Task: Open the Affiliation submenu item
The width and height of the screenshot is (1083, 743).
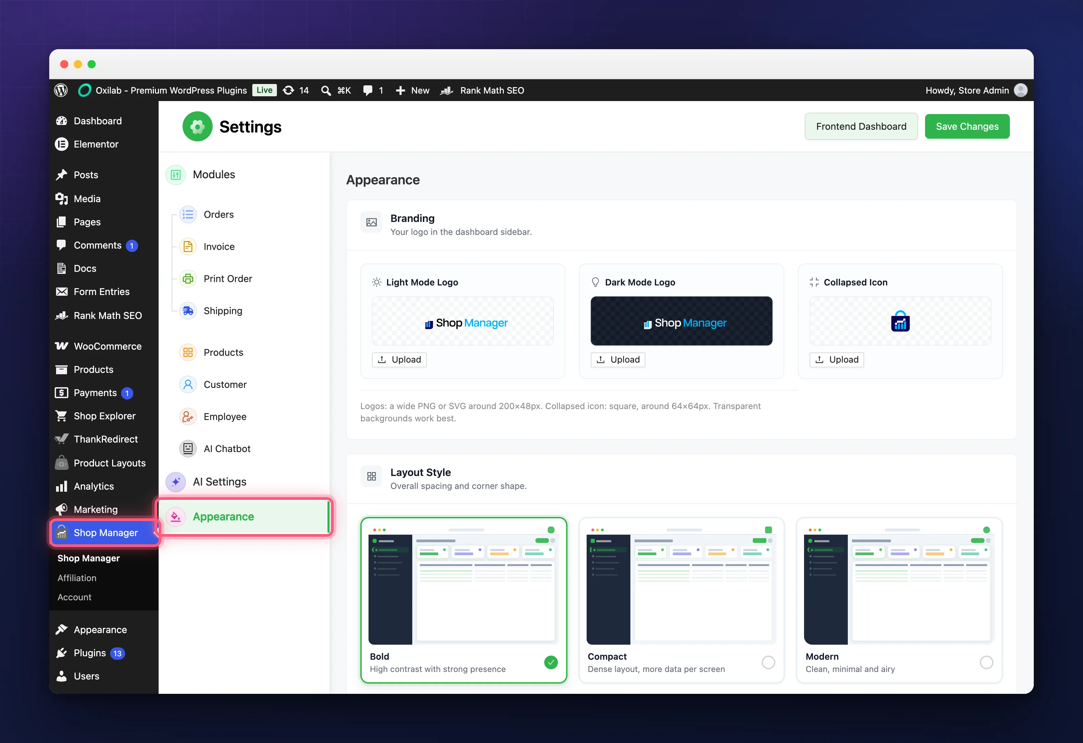Action: tap(77, 578)
